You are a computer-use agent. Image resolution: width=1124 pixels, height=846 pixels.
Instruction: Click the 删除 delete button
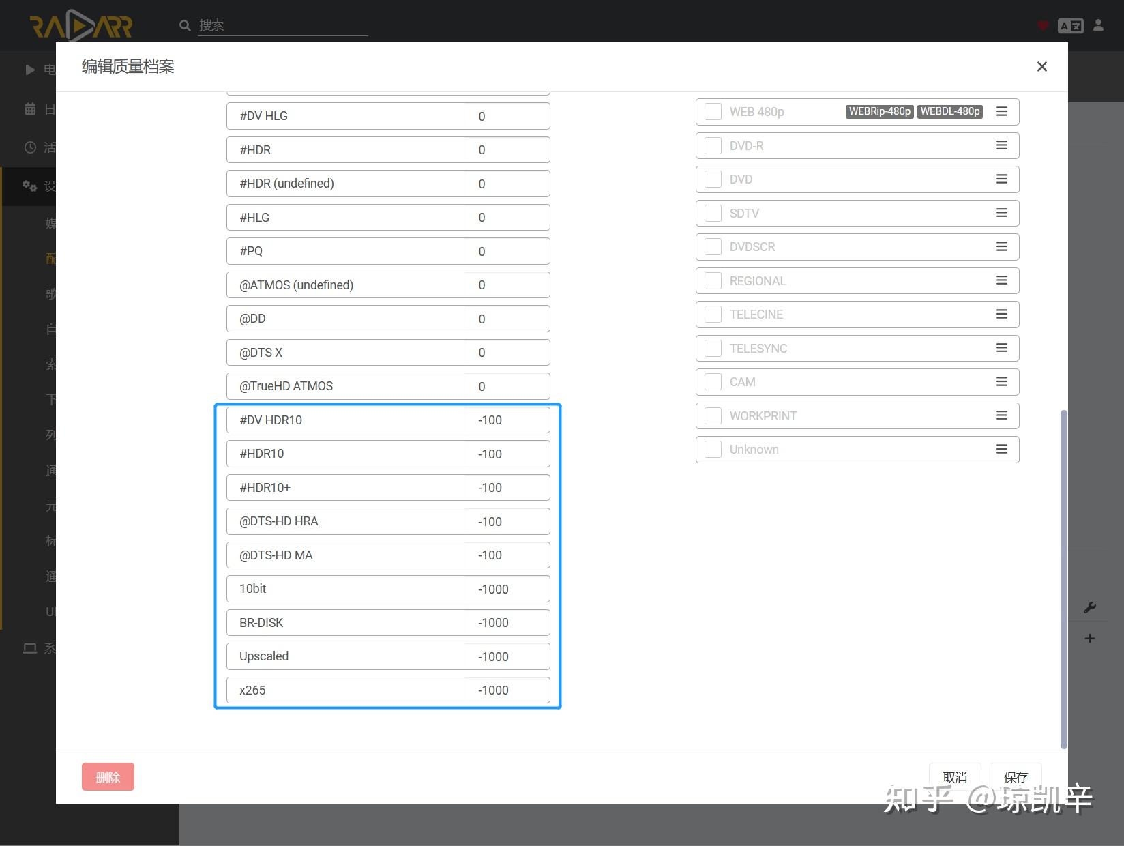tap(108, 776)
